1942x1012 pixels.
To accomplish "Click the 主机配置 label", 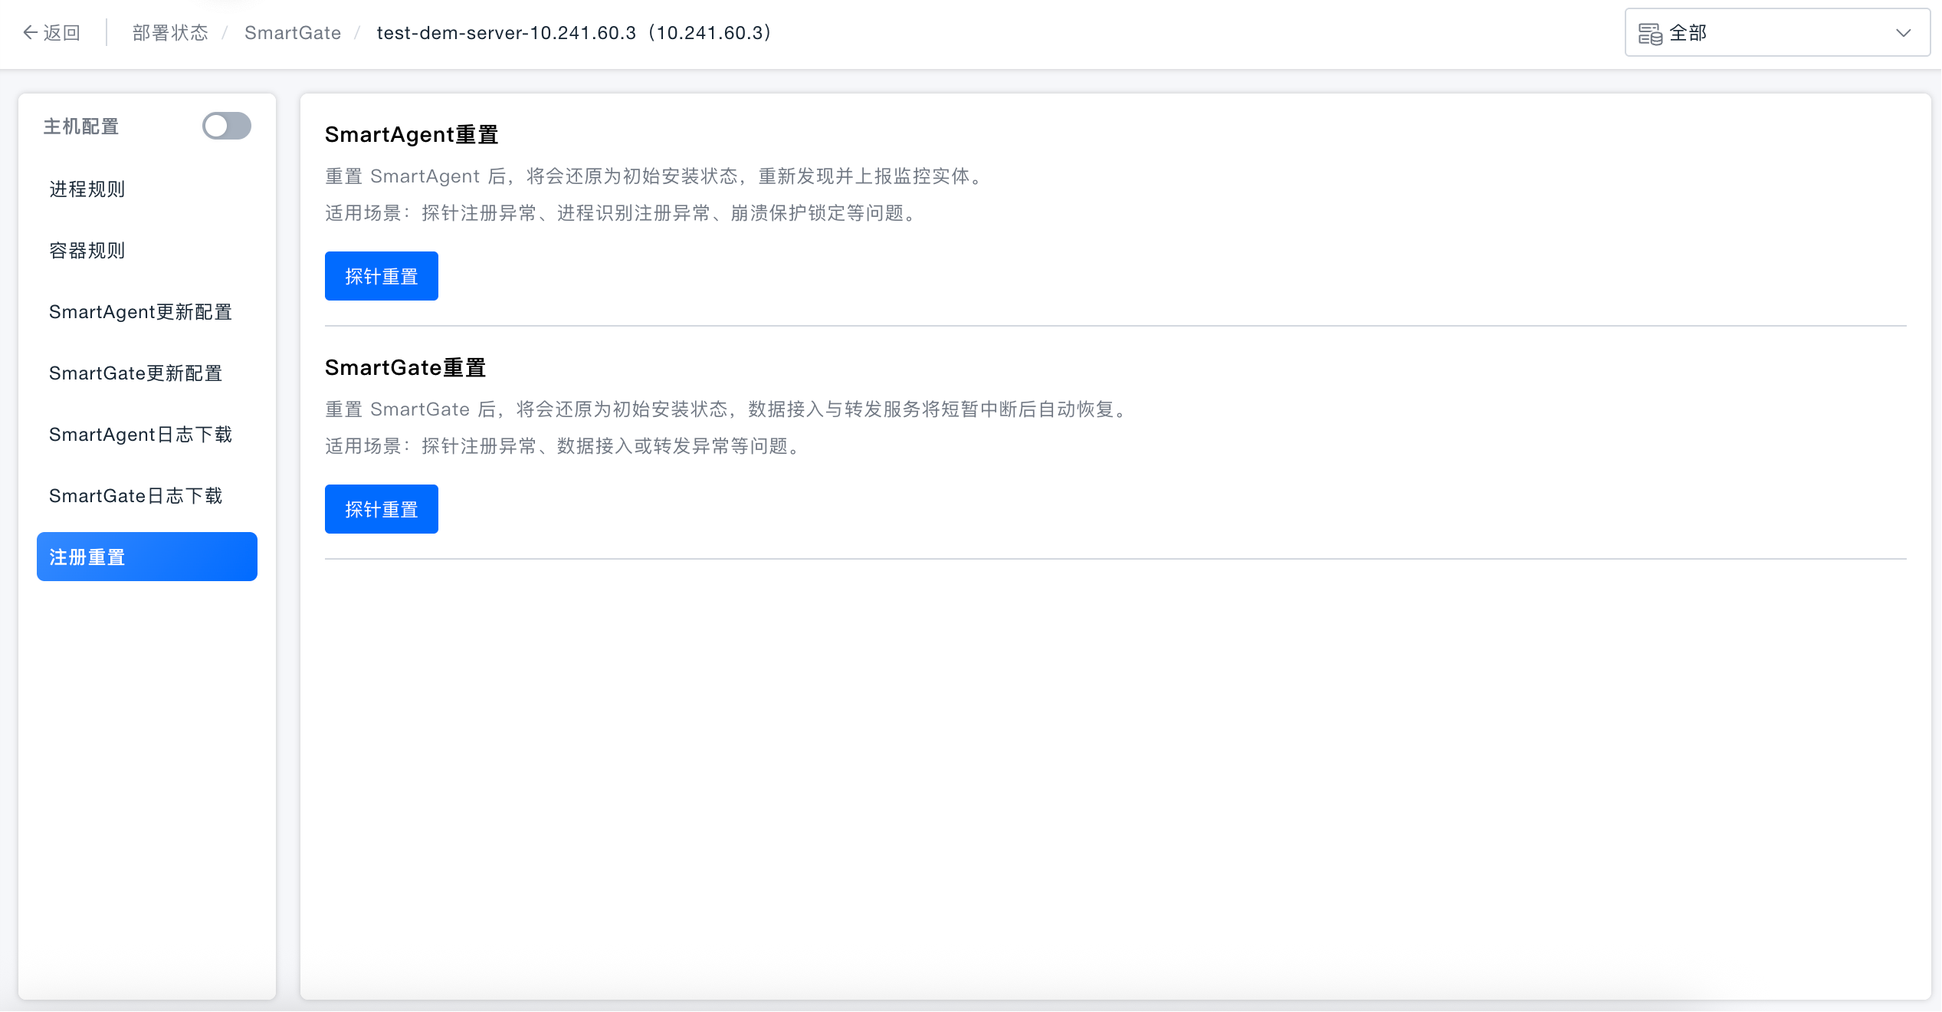I will coord(81,126).
